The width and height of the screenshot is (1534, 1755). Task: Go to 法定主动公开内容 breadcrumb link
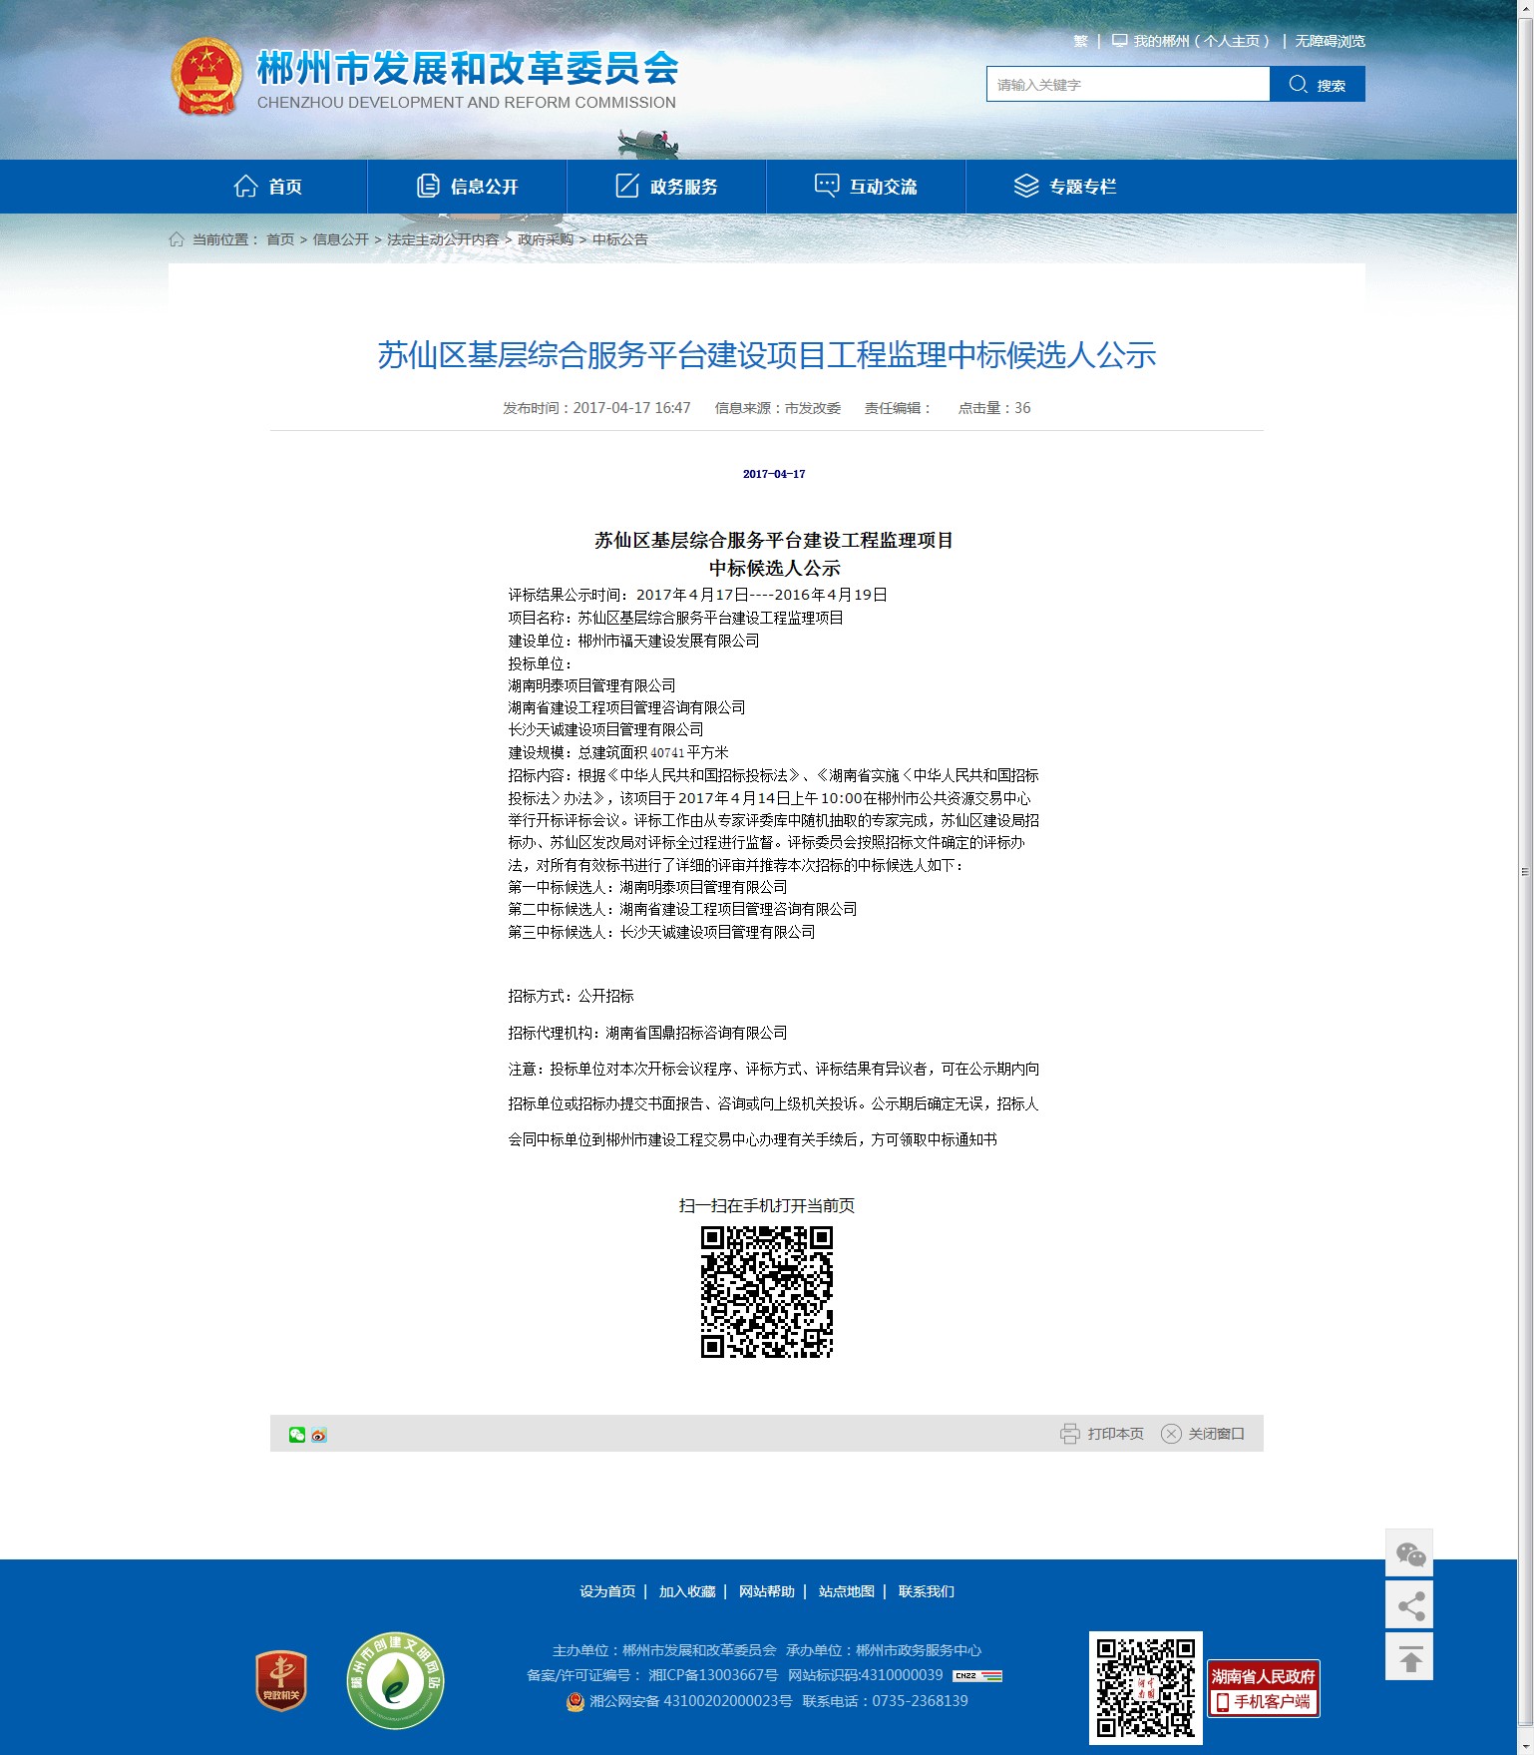coord(443,239)
